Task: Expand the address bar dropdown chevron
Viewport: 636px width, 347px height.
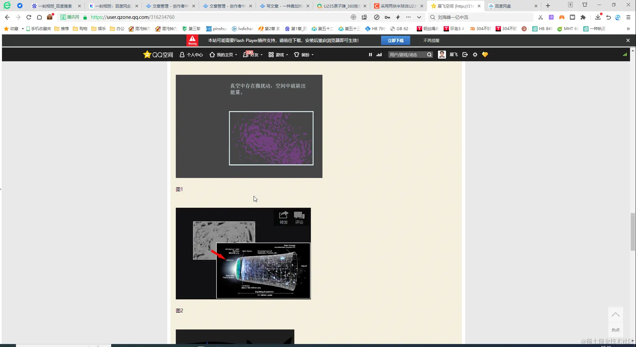Action: tap(419, 17)
